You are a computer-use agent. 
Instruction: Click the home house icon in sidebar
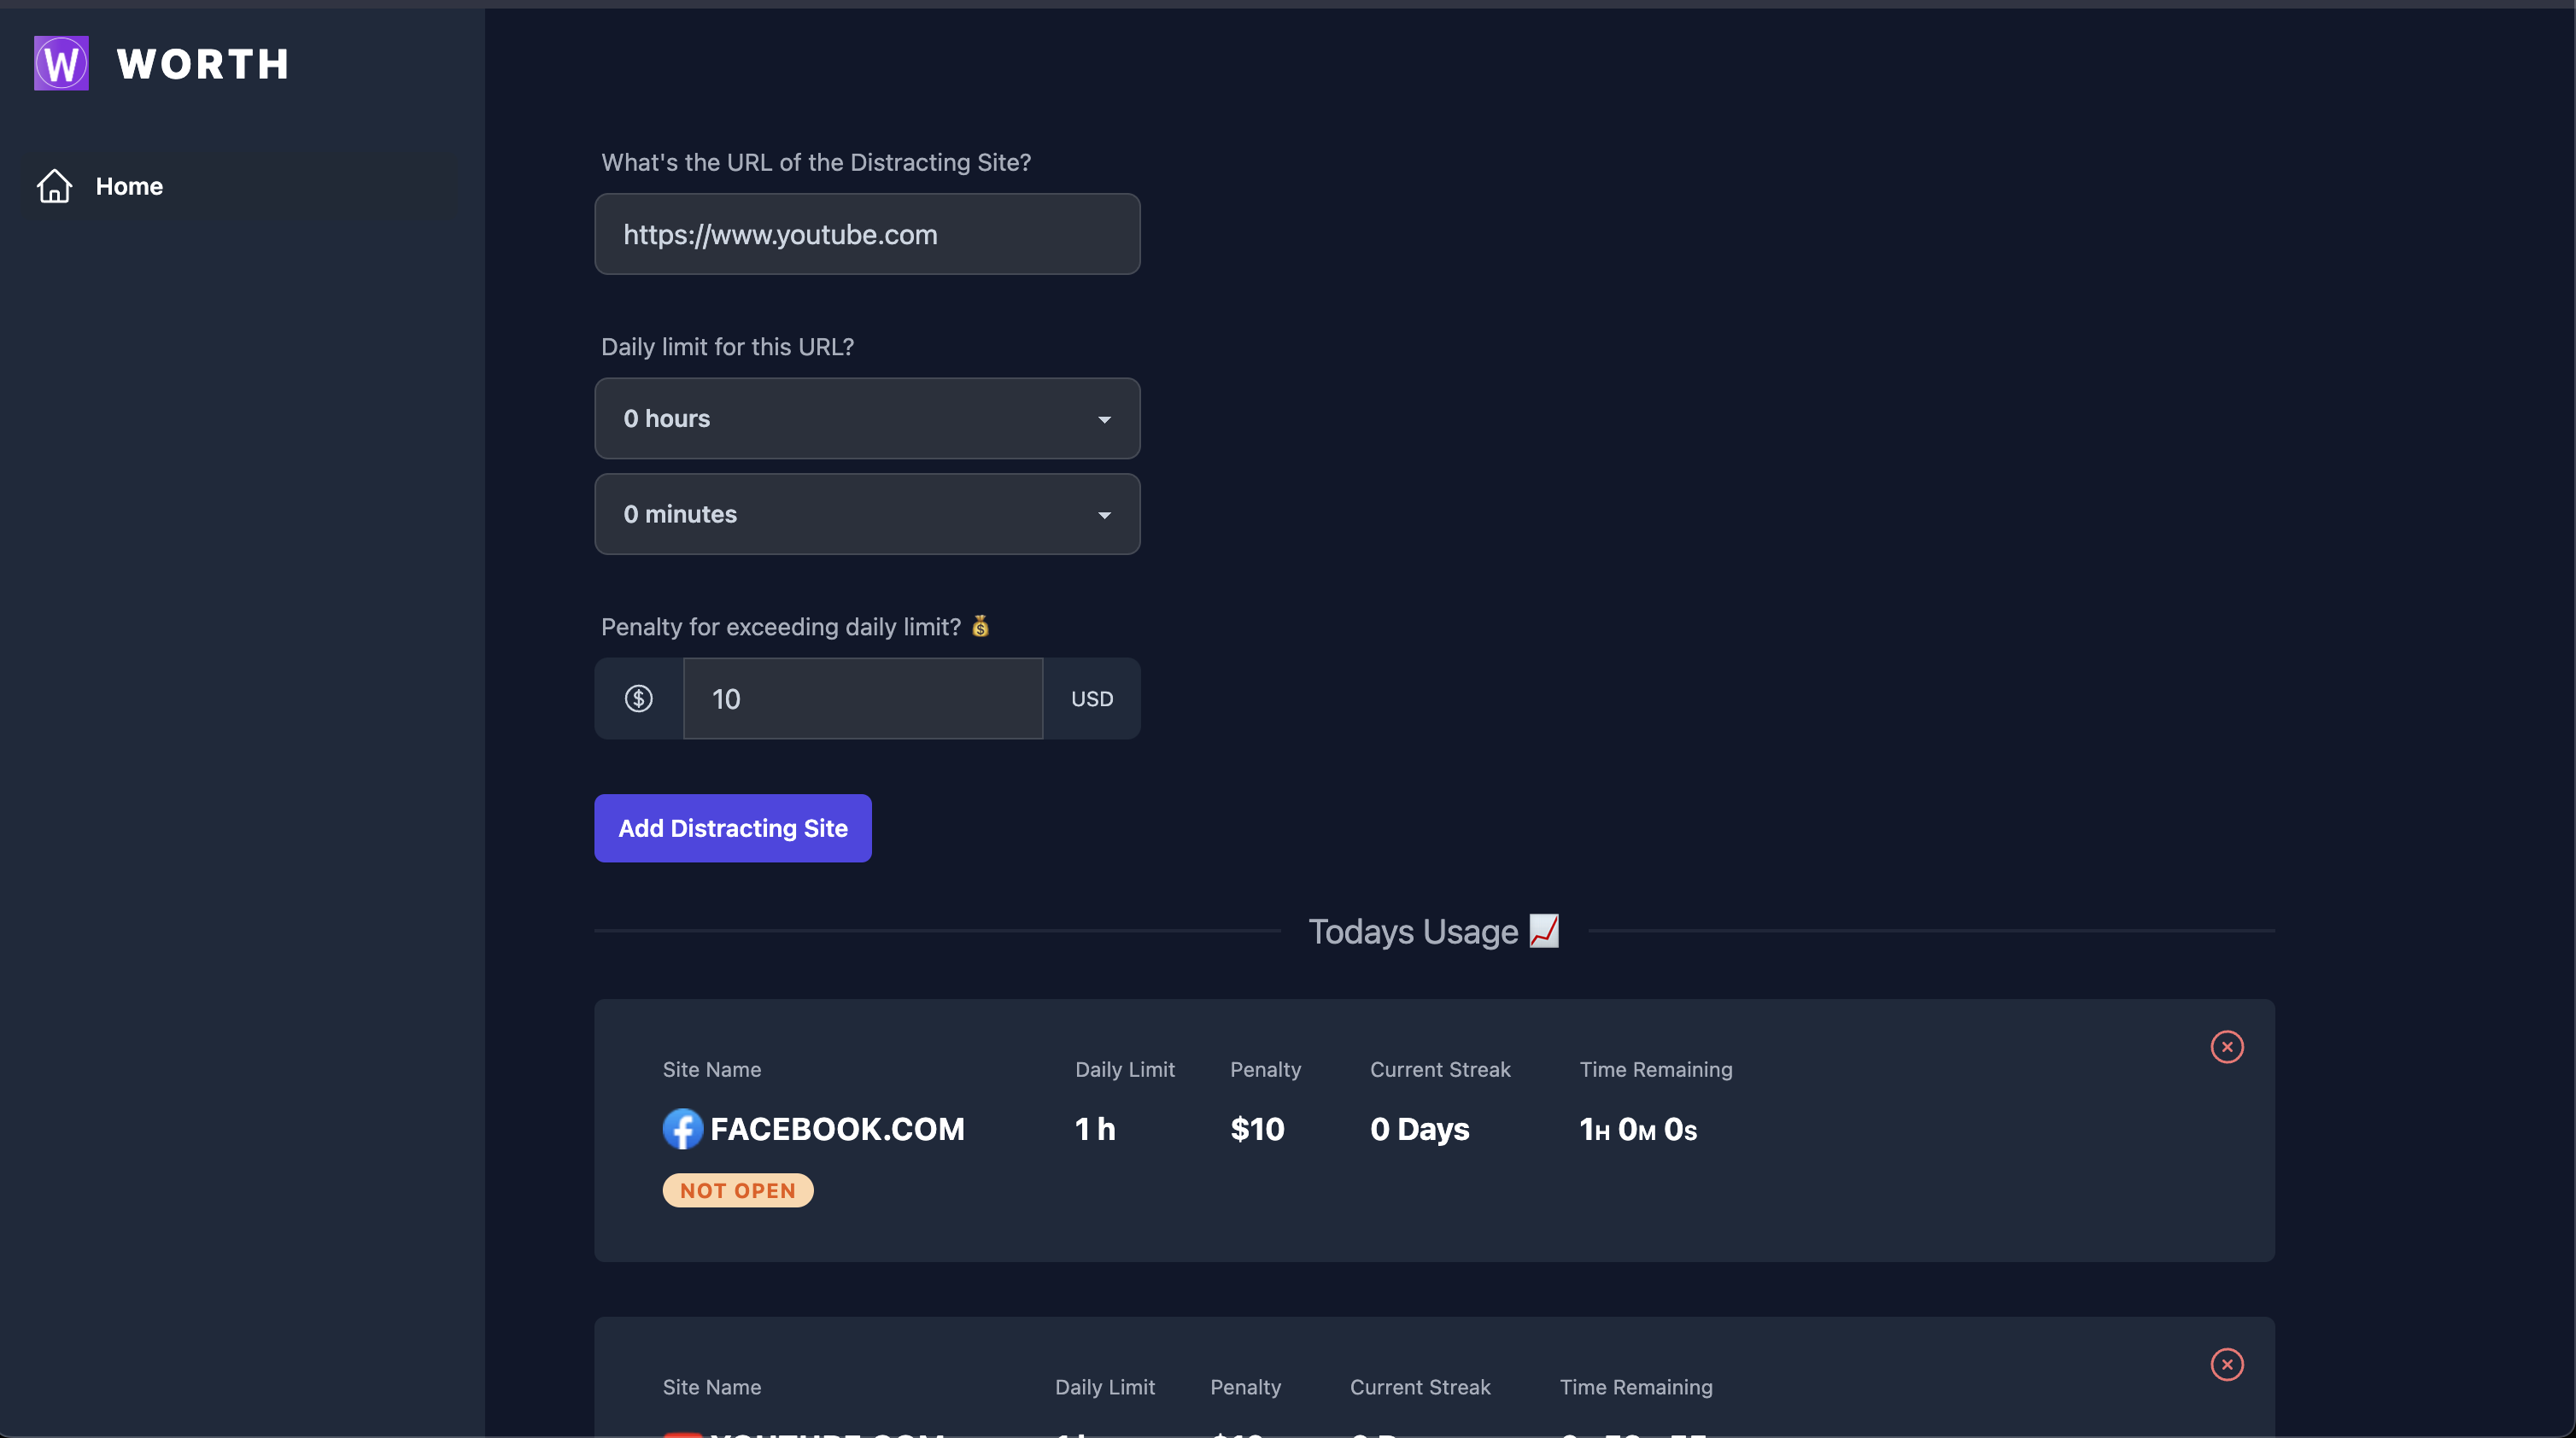pos(55,186)
